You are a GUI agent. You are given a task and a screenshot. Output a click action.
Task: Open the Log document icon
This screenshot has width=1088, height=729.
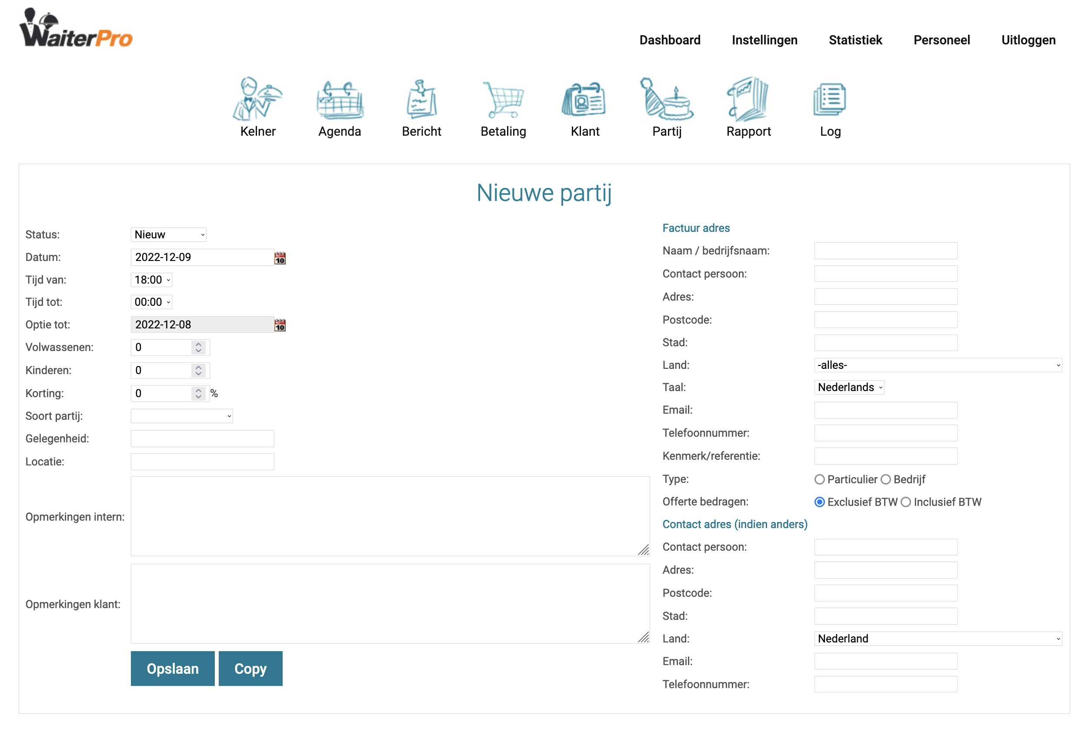pos(830,99)
